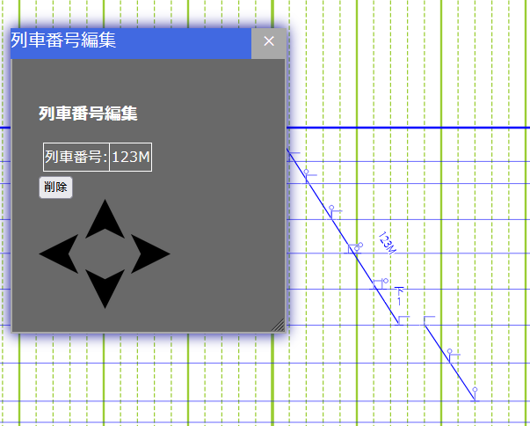Screen dimensions: 530x426
Task: Click the right arrow in the dialog
Action: [150, 253]
